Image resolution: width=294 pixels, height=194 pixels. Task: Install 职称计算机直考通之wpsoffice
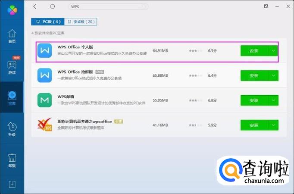point(254,125)
